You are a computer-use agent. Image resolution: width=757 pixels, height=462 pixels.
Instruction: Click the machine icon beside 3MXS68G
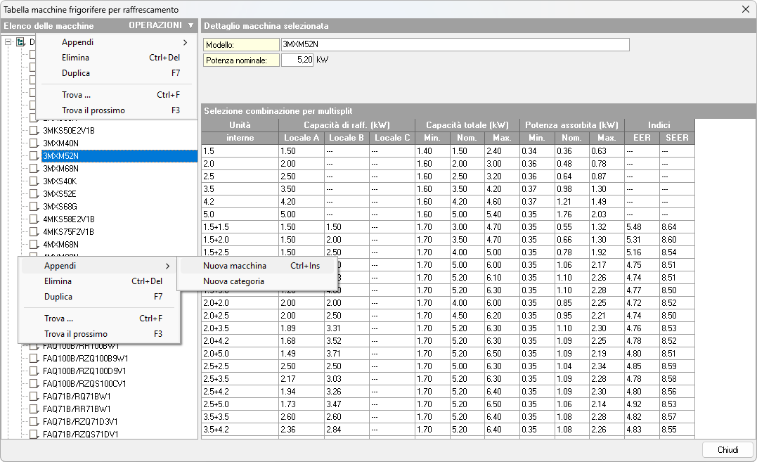click(x=33, y=207)
